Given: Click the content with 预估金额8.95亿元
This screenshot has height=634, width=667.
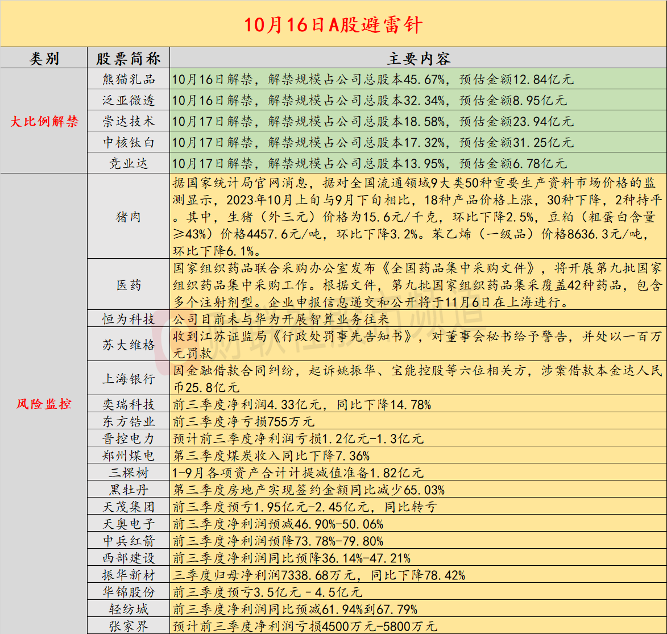Looking at the screenshot, I should tap(418, 100).
